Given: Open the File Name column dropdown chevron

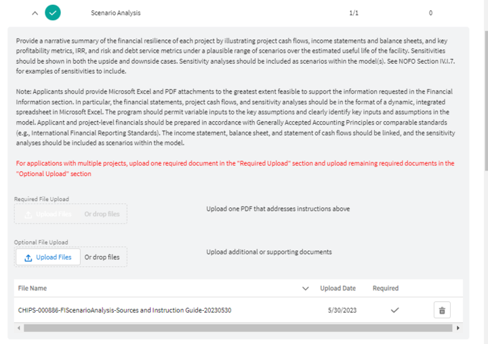Looking at the screenshot, I should tap(305, 288).
